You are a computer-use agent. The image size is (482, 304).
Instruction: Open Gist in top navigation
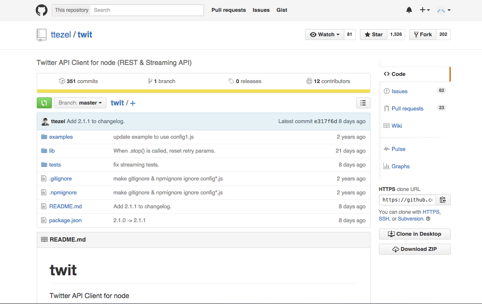click(282, 10)
